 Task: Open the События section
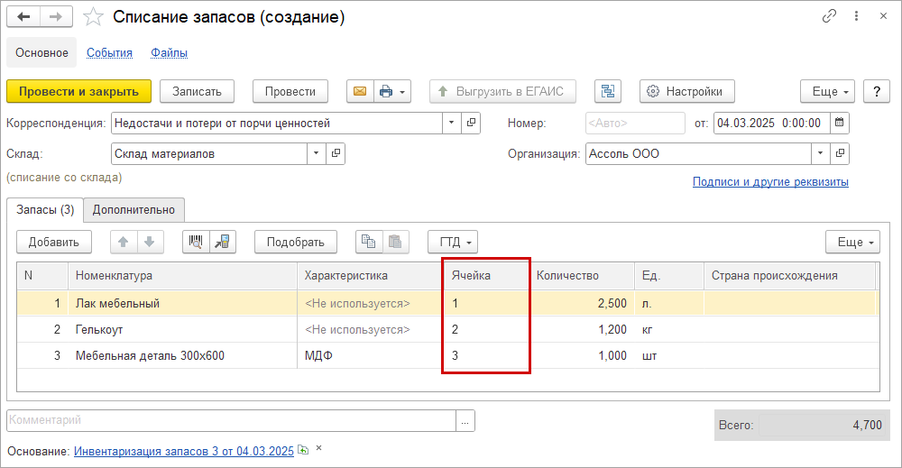[109, 53]
